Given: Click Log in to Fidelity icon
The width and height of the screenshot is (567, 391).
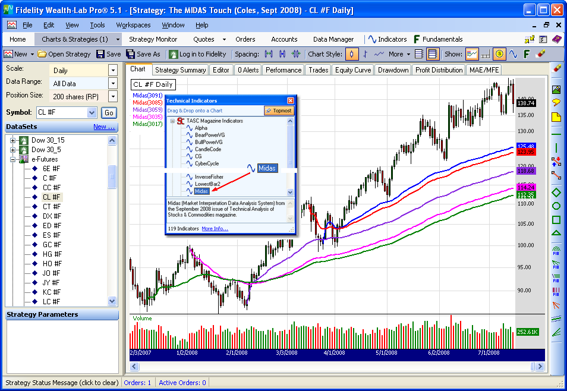Looking at the screenshot, I should point(173,54).
